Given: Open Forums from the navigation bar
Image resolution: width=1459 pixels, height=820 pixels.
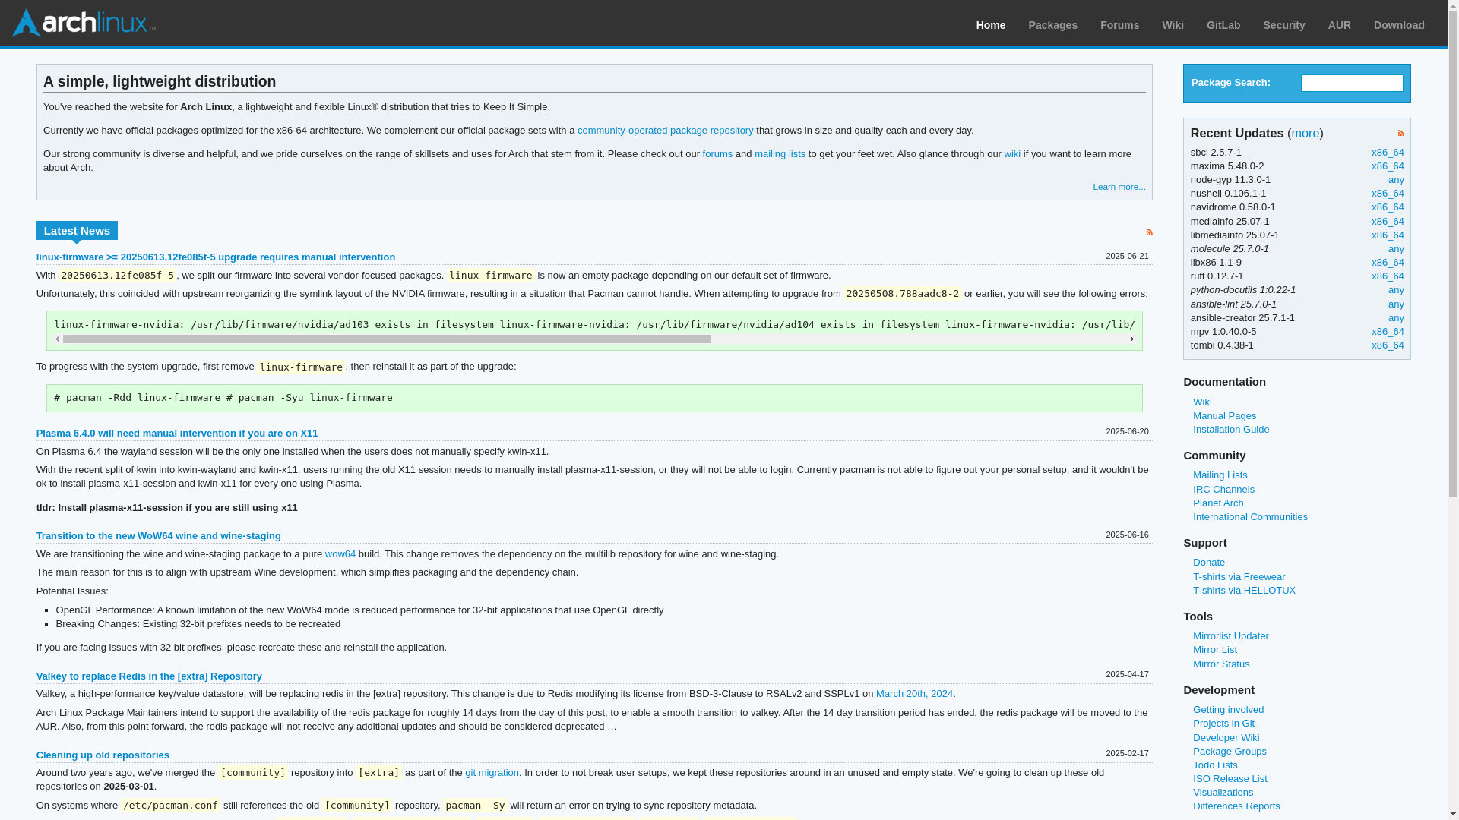Looking at the screenshot, I should 1119,25.
